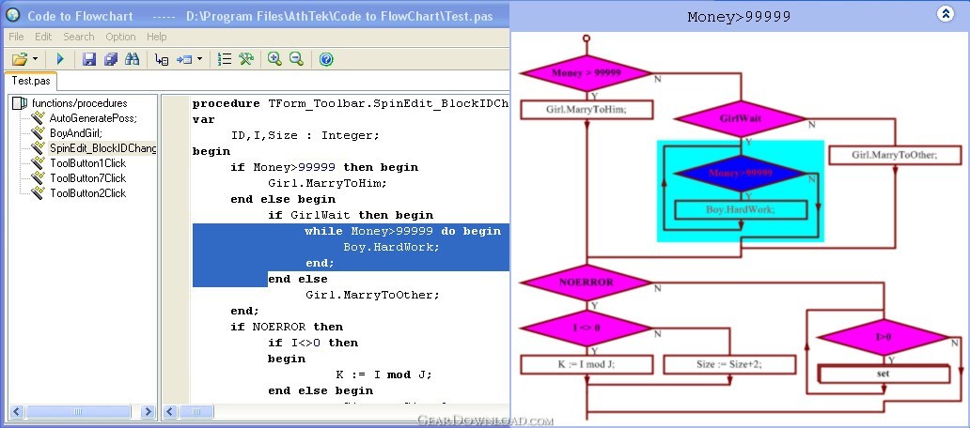Click code line 'K := I mod J;'
Image resolution: width=970 pixels, height=428 pixels.
[x=383, y=374]
